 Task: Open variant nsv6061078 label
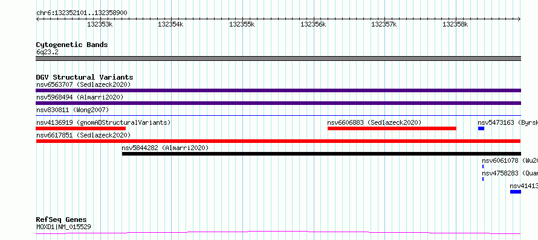510,160
